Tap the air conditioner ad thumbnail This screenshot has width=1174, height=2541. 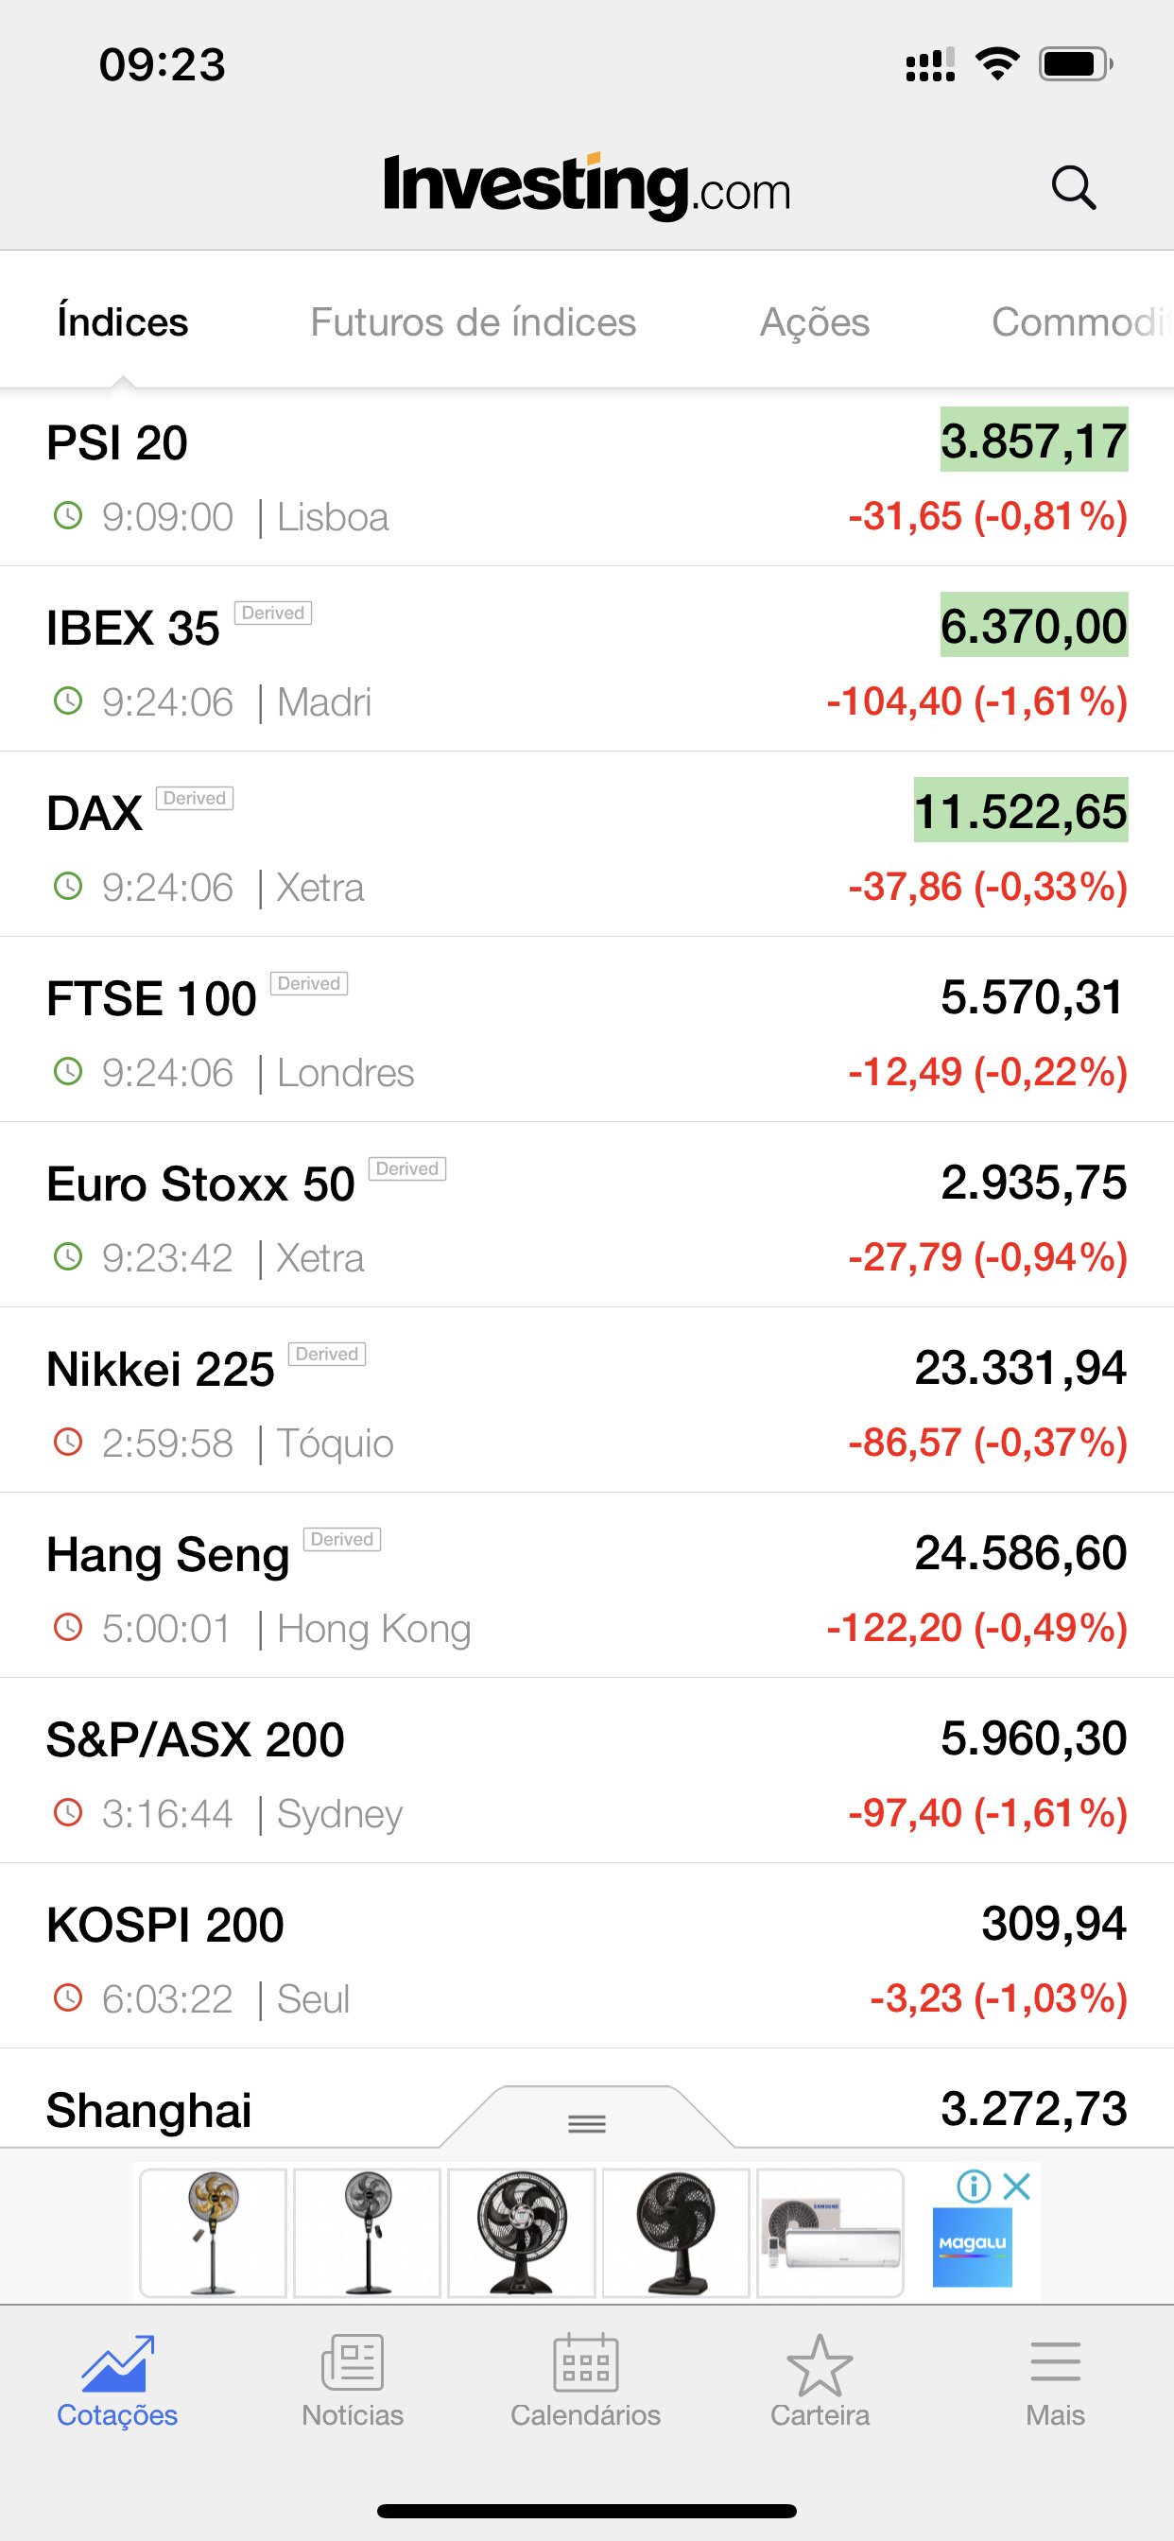pyautogui.click(x=830, y=2233)
